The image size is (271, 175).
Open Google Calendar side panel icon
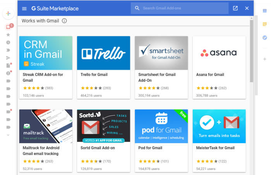point(264,11)
